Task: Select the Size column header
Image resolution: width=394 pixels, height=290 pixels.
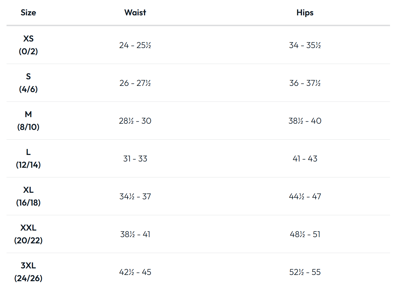Action: tap(28, 13)
